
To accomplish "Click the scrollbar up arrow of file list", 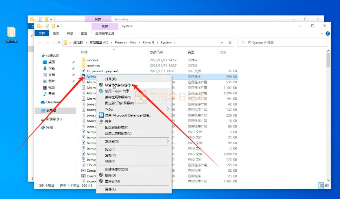I will click(x=328, y=51).
